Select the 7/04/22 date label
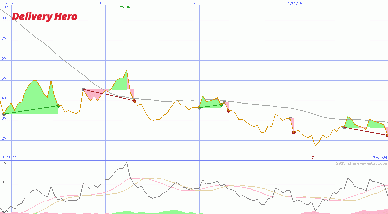The image size is (388, 214). [12, 3]
